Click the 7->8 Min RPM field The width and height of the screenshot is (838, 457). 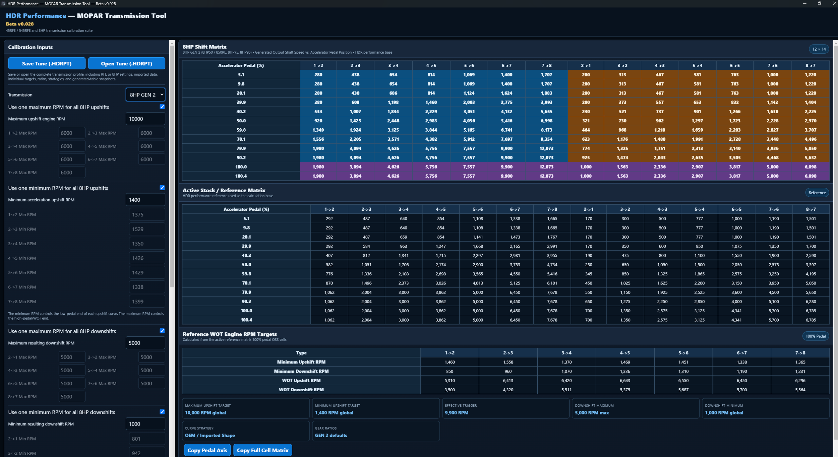point(147,302)
